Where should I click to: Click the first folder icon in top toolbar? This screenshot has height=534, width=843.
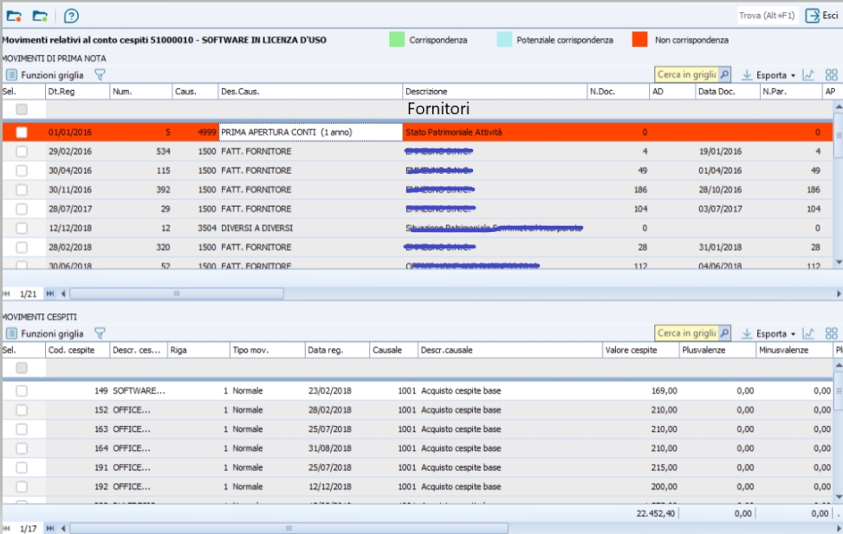pyautogui.click(x=14, y=16)
